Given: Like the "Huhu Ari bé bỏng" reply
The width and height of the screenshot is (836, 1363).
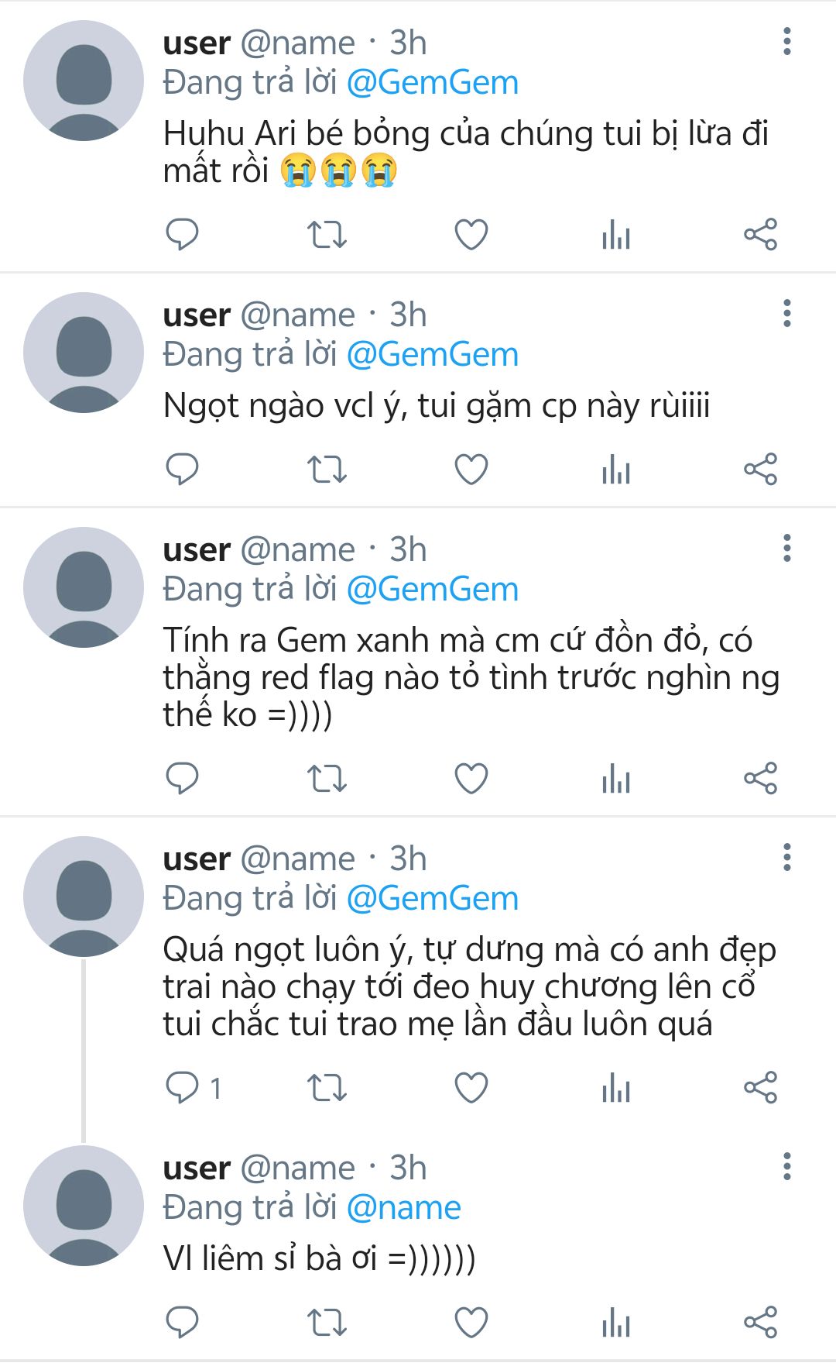Looking at the screenshot, I should pos(471,235).
